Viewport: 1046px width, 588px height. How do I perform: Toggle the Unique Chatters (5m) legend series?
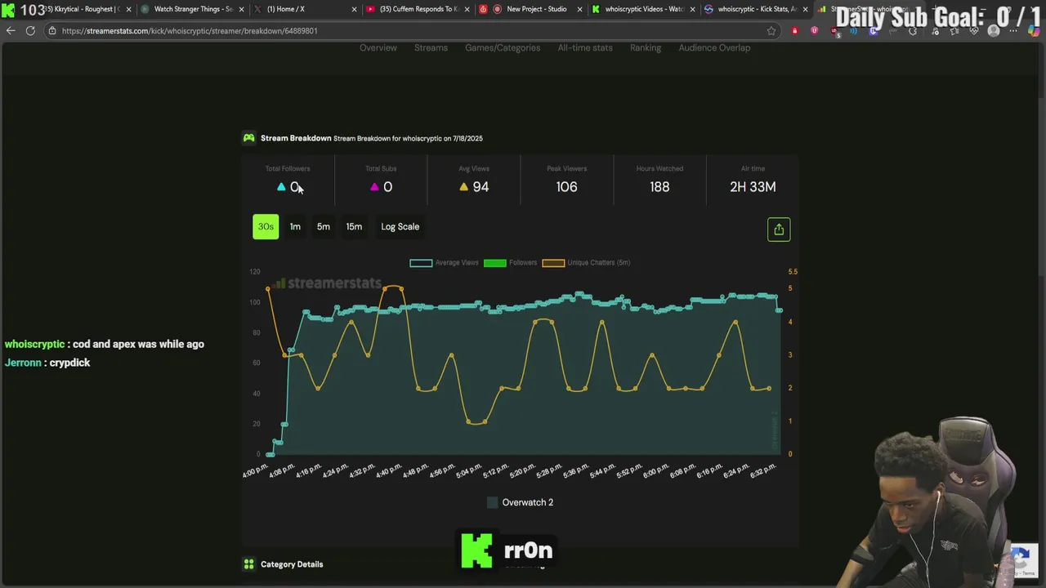point(586,263)
